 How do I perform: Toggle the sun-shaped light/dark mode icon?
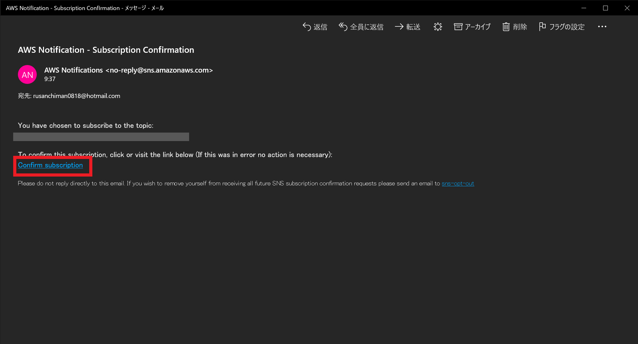click(x=438, y=27)
